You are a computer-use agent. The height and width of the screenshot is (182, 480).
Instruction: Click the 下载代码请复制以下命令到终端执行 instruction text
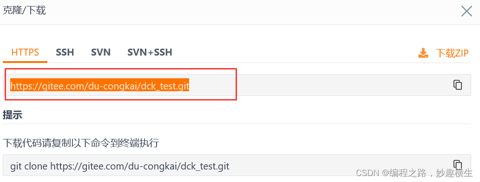point(81,143)
